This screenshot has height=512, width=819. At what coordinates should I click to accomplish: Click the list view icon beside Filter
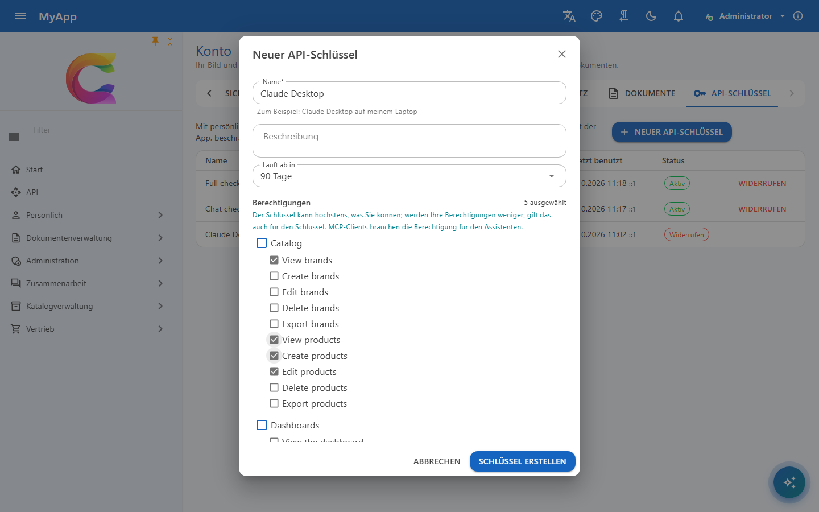(x=14, y=137)
